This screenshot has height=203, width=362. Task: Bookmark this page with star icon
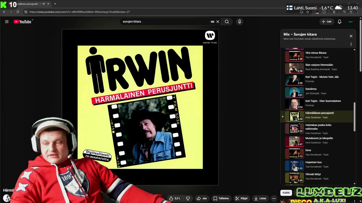click(x=308, y=12)
